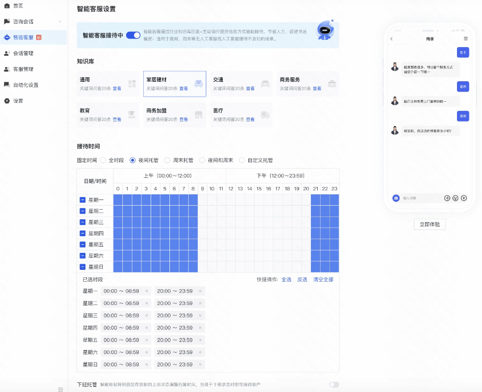This screenshot has width=482, height=392.
Task: Expand the 咨询会话 sidebar submenu
Action: click(60, 22)
